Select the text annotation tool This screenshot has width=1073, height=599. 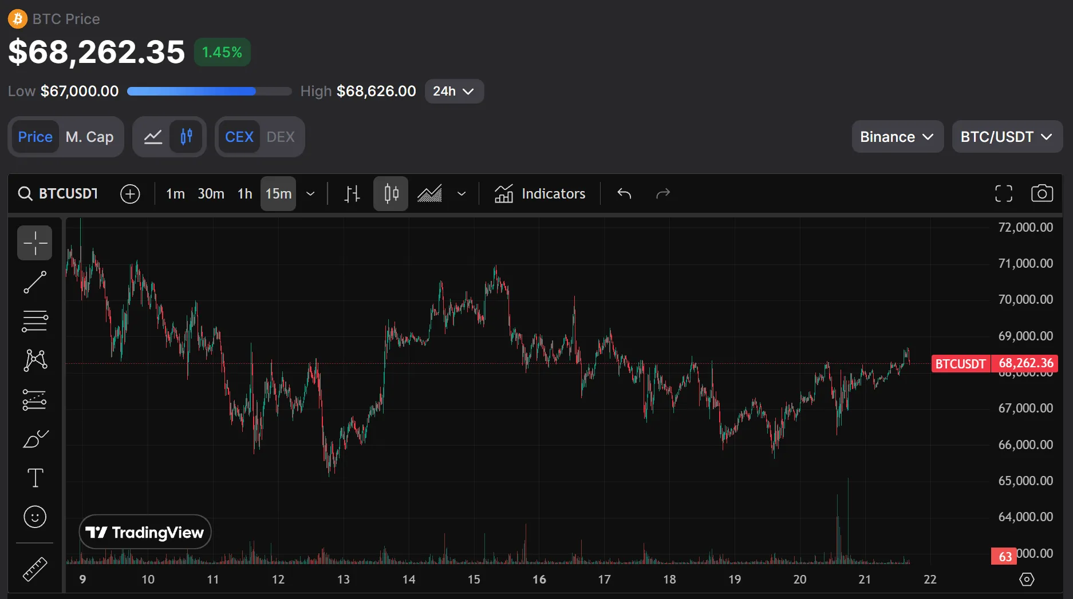coord(34,478)
